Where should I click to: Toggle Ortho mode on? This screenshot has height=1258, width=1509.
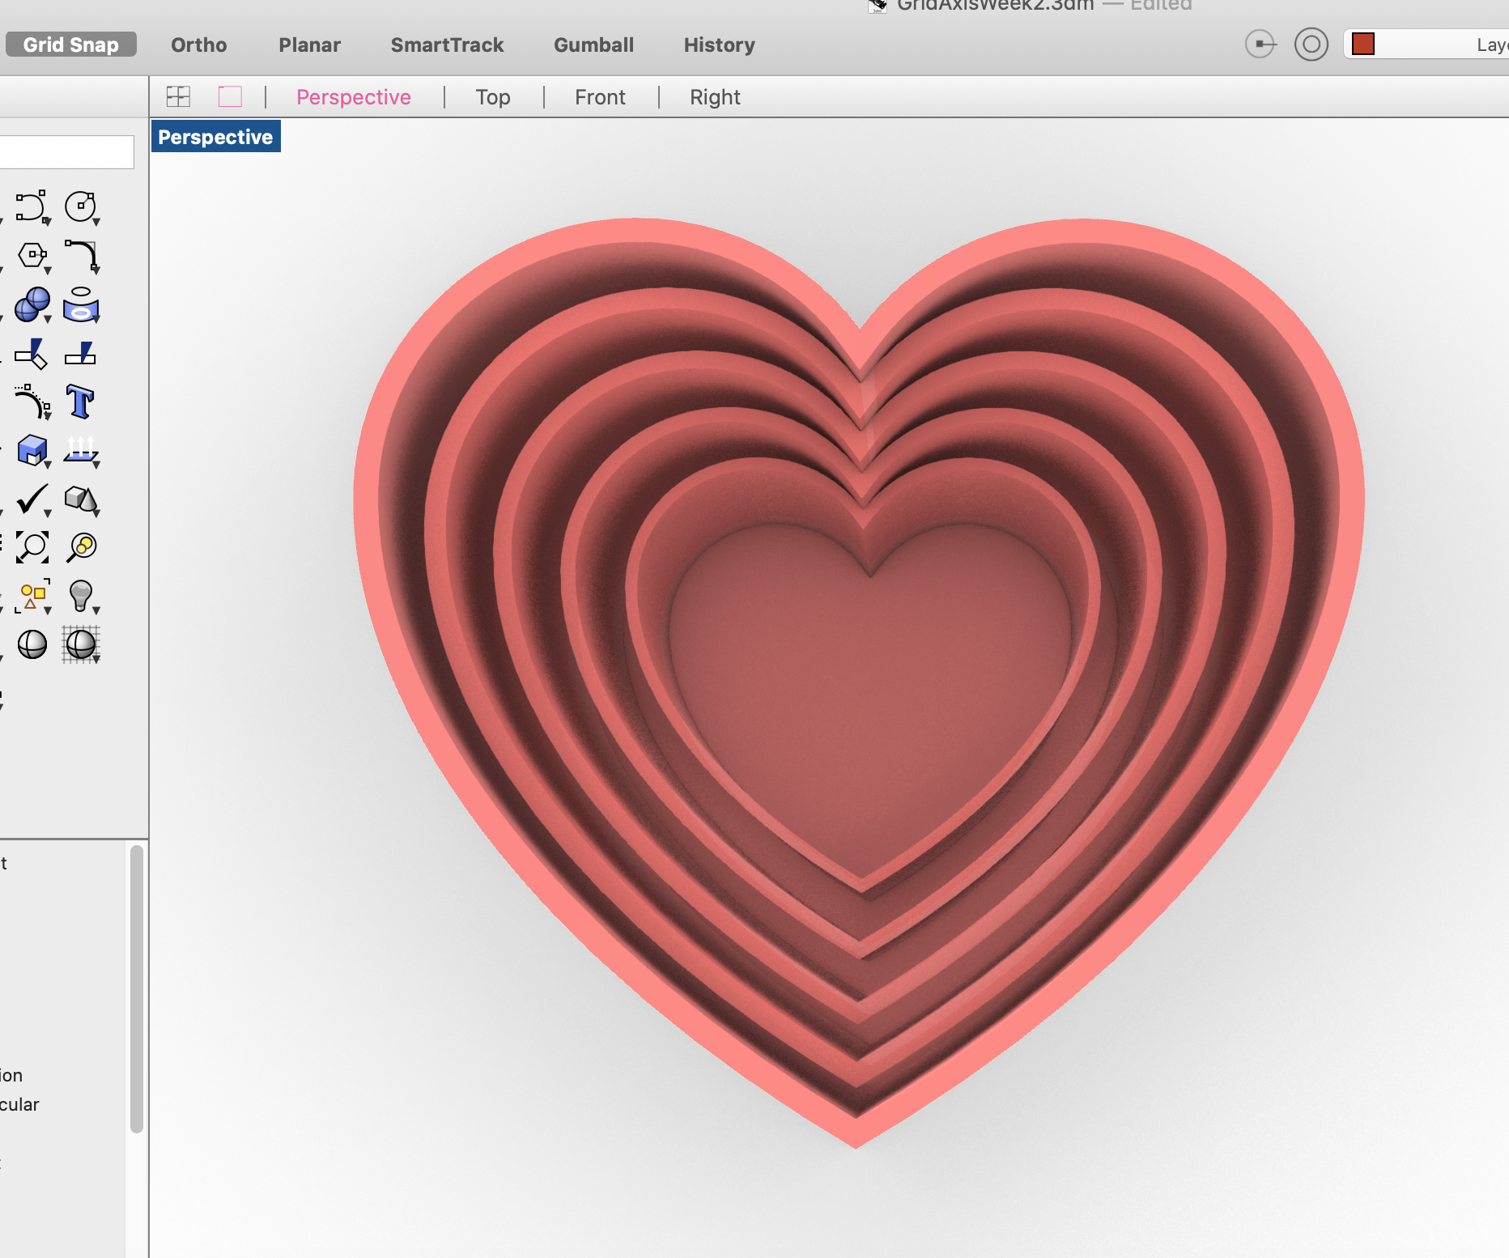pos(198,45)
